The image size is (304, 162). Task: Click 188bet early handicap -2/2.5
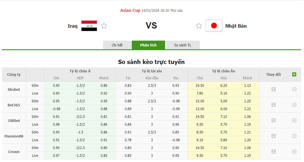tap(80, 117)
